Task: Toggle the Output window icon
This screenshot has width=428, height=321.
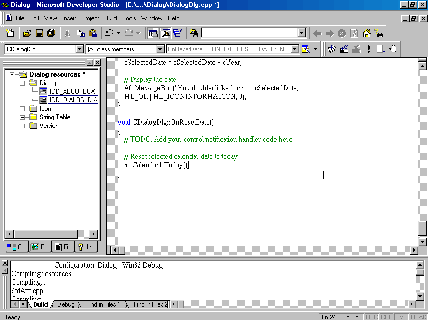Action: pyautogui.click(x=166, y=33)
